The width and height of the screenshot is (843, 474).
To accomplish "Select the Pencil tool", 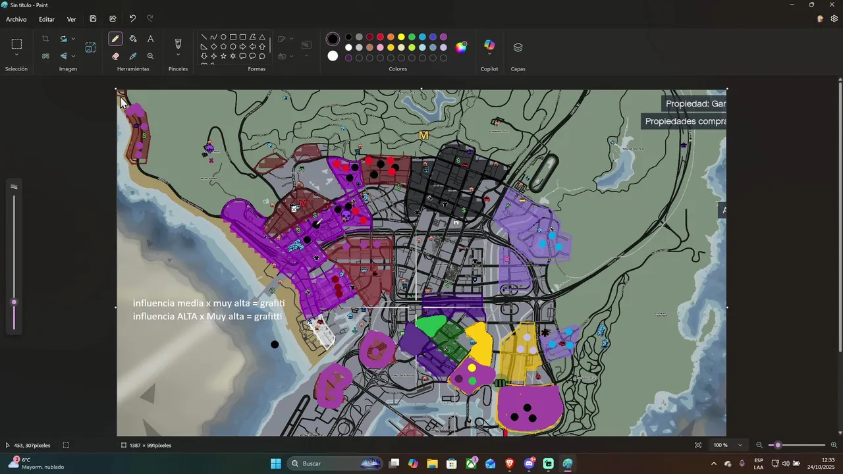I will pyautogui.click(x=115, y=39).
